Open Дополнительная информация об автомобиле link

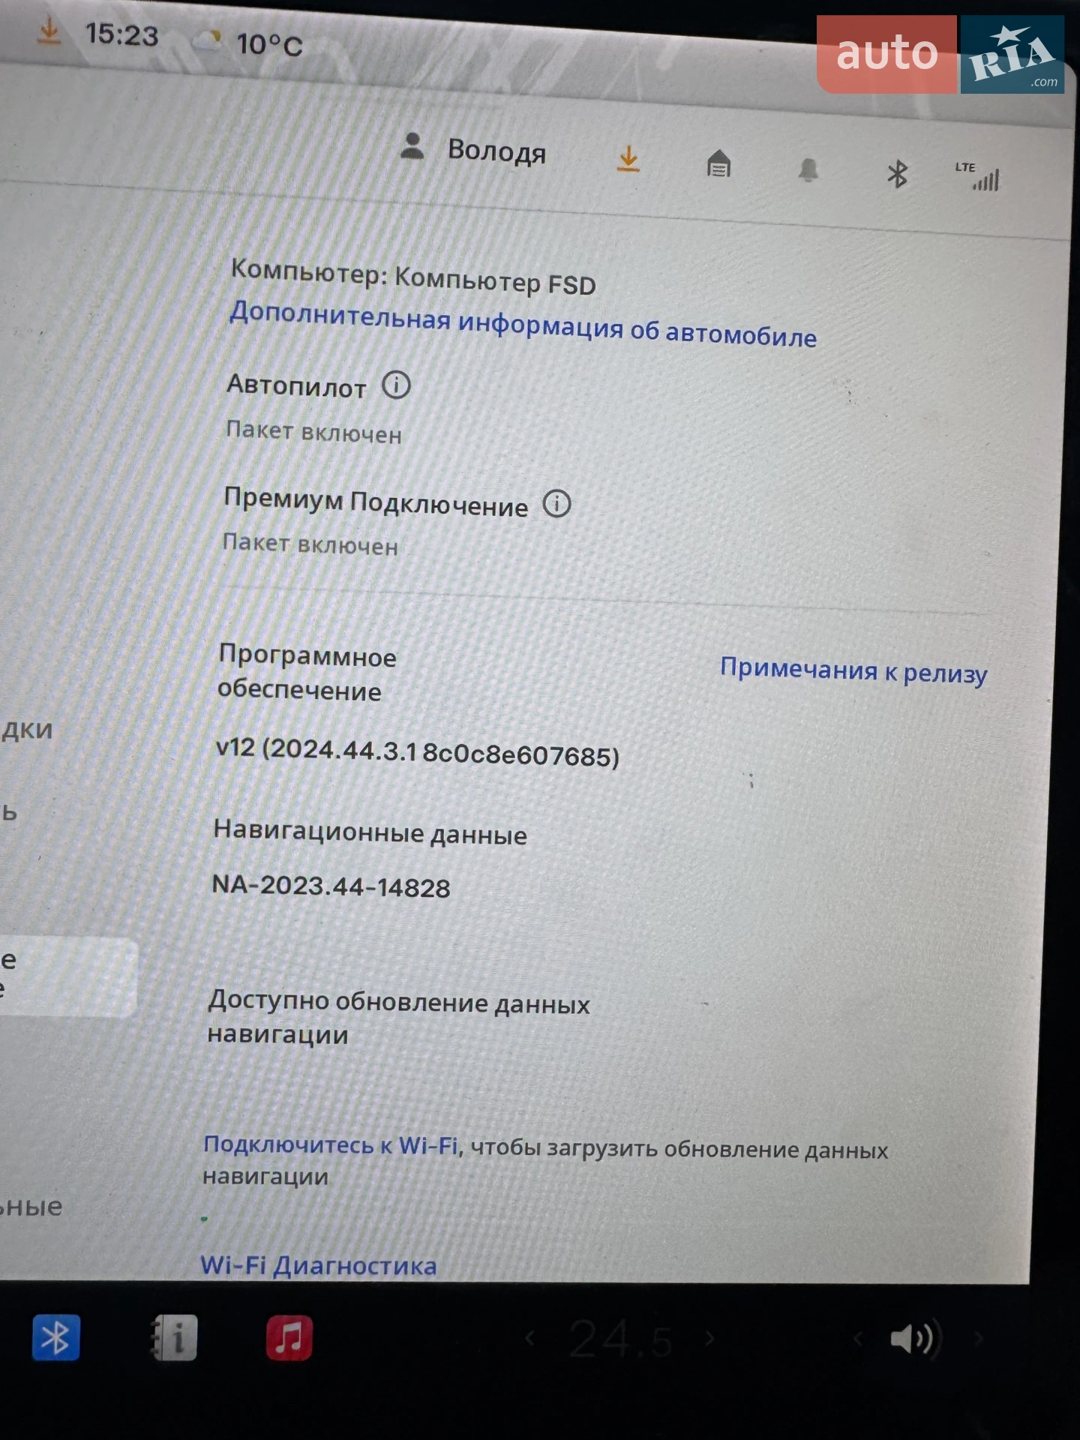(523, 324)
